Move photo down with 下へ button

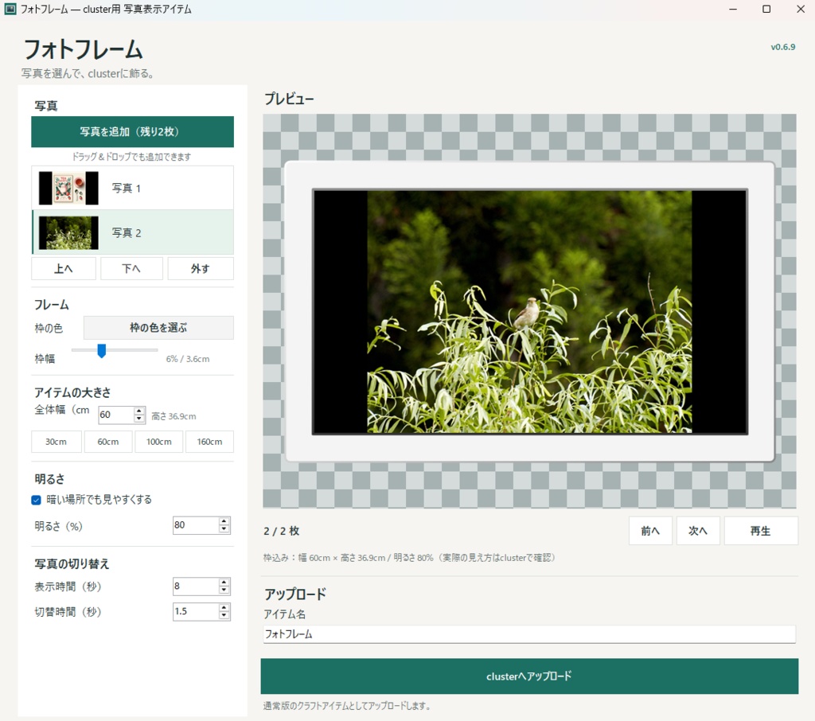click(x=131, y=269)
